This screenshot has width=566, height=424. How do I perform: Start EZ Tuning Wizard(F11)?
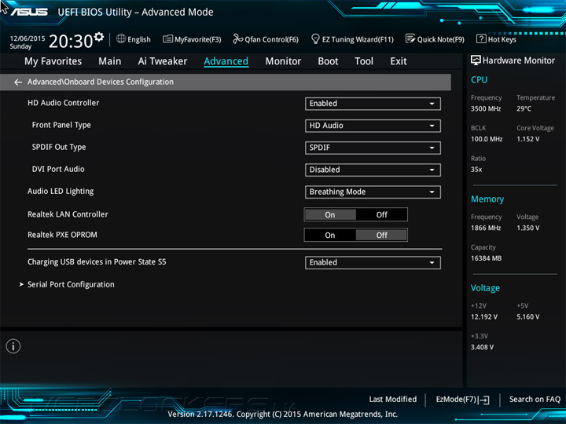point(352,39)
